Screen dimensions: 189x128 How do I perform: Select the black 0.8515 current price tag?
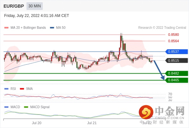(177, 60)
